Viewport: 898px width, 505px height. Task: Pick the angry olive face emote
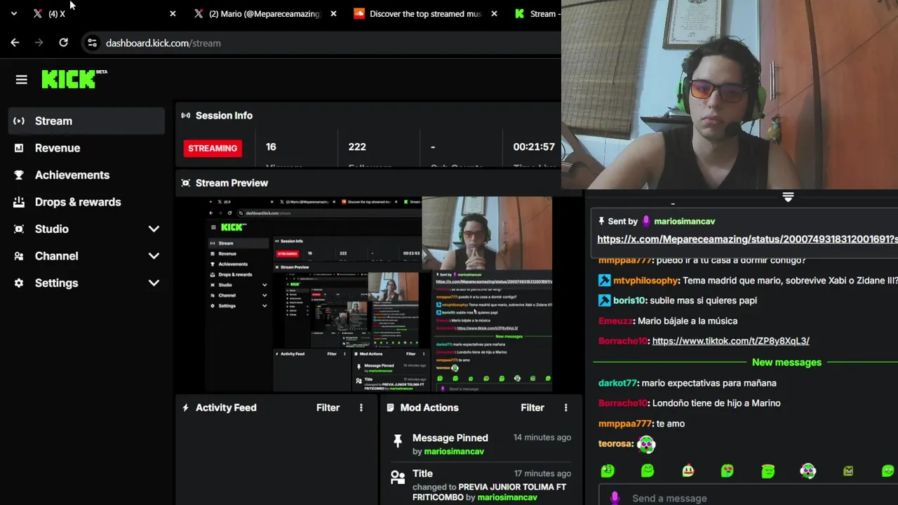[848, 471]
